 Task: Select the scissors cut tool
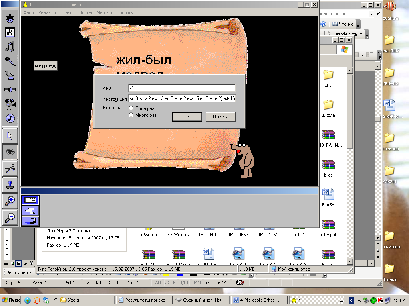pos(10,169)
